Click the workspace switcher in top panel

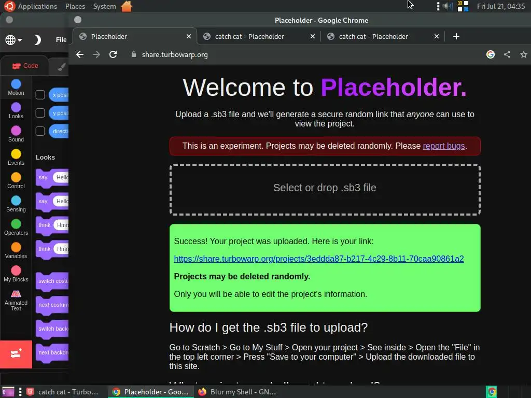tap(463, 6)
